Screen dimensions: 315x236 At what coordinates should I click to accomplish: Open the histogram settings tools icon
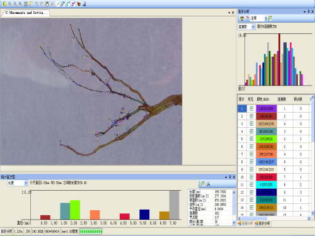[x=209, y=184]
